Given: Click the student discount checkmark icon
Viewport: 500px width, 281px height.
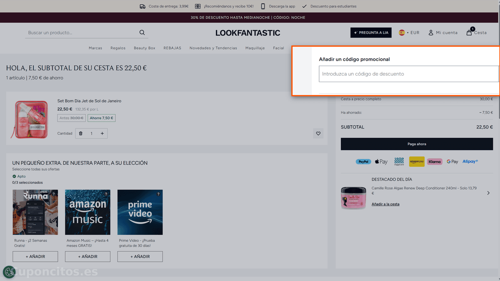Looking at the screenshot, I should pos(305,6).
